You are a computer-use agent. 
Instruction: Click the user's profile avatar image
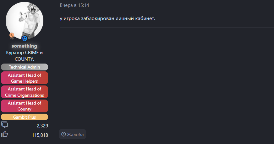click(25, 20)
